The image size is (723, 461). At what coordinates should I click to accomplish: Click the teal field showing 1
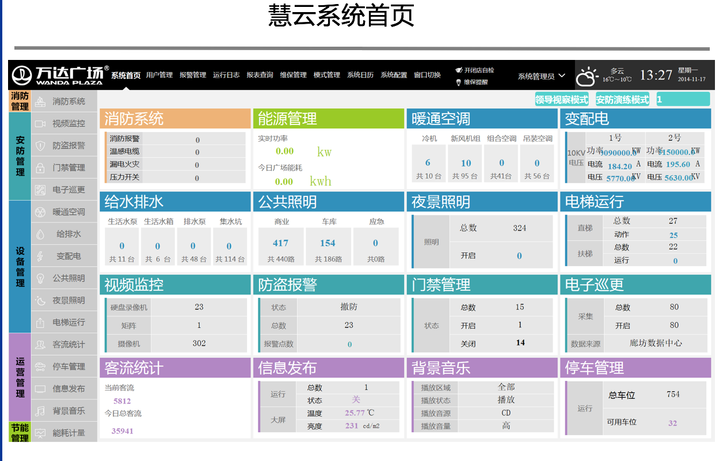[x=683, y=100]
